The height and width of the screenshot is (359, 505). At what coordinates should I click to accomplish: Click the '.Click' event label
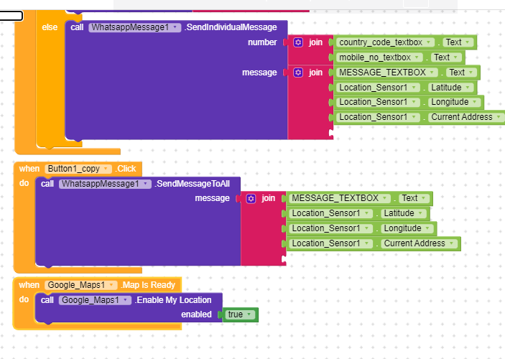(x=126, y=169)
